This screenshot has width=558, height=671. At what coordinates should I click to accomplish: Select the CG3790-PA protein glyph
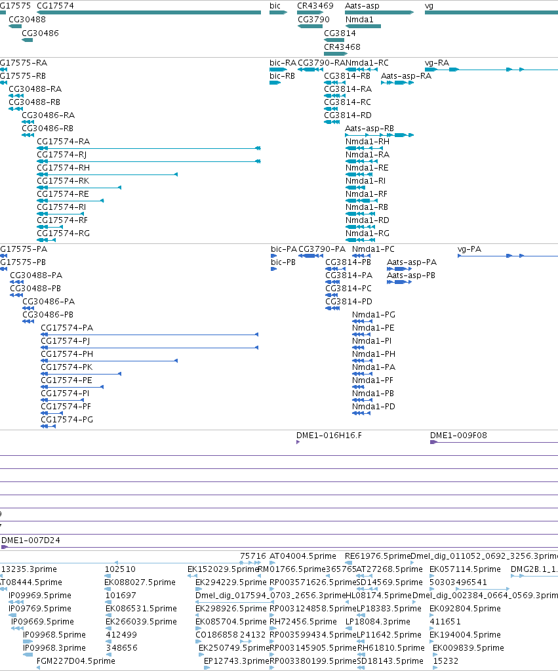pos(311,256)
